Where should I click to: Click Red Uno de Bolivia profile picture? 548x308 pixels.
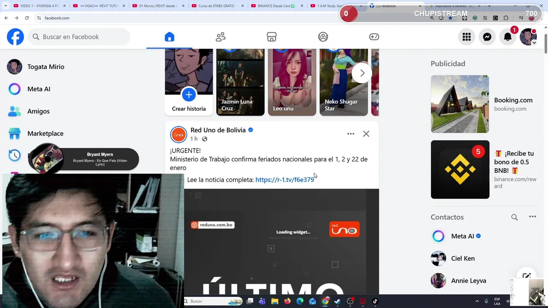pyautogui.click(x=179, y=134)
